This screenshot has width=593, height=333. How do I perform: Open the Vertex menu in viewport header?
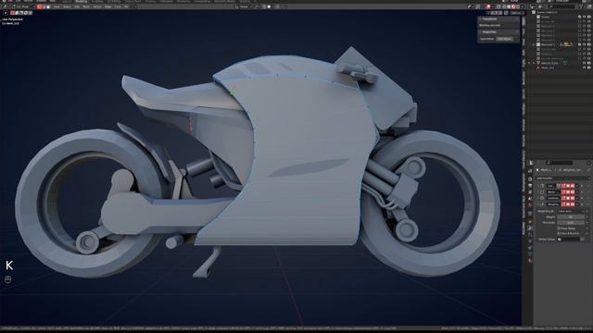click(x=96, y=6)
